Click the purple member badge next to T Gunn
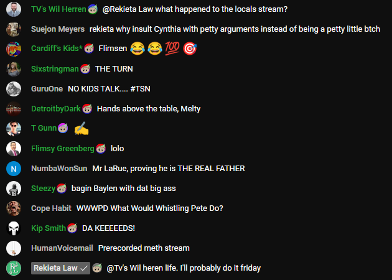 click(x=63, y=128)
